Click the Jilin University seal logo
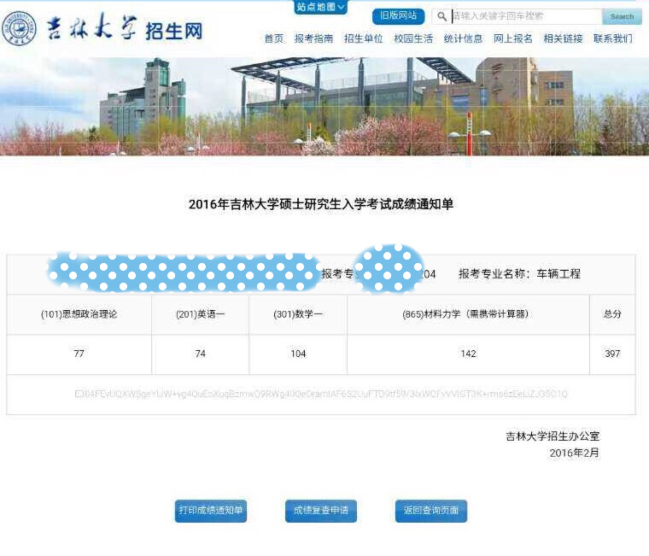This screenshot has width=649, height=556. pyautogui.click(x=19, y=28)
